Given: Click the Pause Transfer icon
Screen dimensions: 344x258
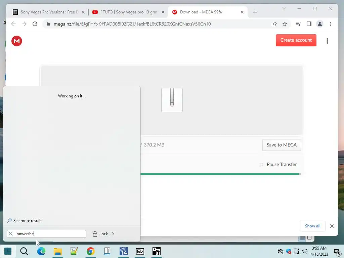Looking at the screenshot, I should [x=261, y=165].
